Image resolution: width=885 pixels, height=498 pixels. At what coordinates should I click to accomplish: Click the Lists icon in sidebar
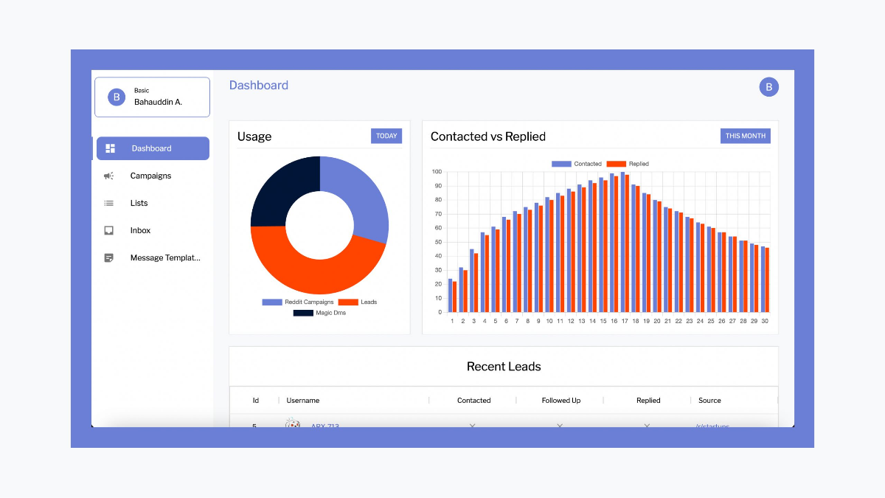[x=109, y=203]
